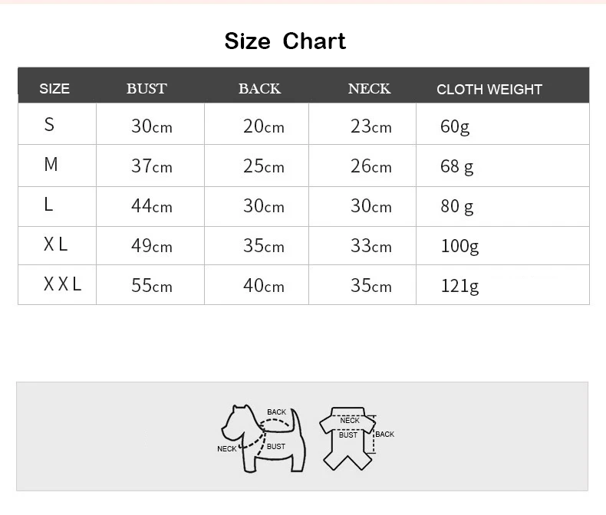Select the BUST column header
Screen dimensions: 606x515
click(x=147, y=89)
